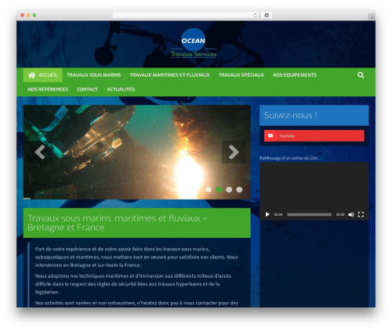392x331 pixels.
Task: Click the underwater welding slide image
Action: [136, 152]
